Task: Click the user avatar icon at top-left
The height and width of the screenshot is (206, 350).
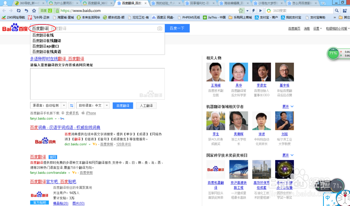Action: coord(5,3)
